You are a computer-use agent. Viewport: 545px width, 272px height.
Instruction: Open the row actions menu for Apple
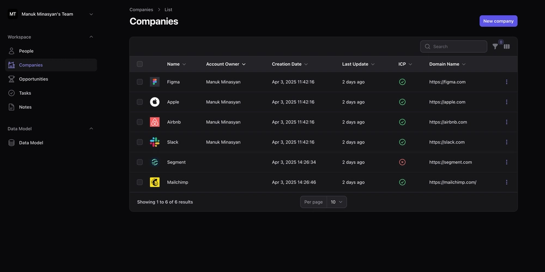pos(506,102)
